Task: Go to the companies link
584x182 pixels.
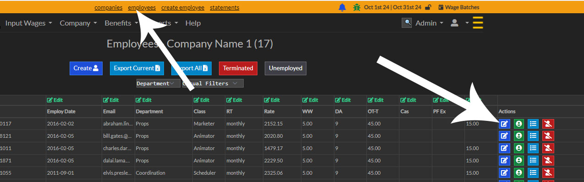Action: point(109,7)
